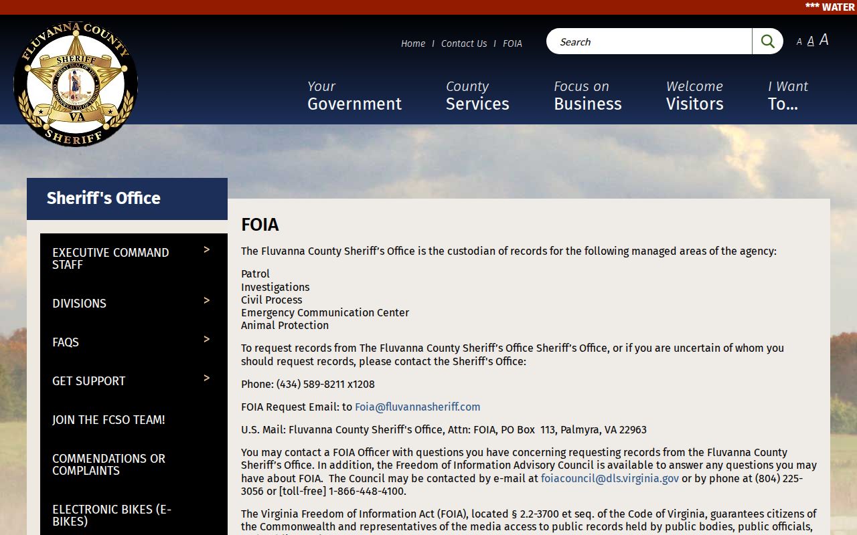
Task: Open the FAQs sidebar item
Action: 66,342
